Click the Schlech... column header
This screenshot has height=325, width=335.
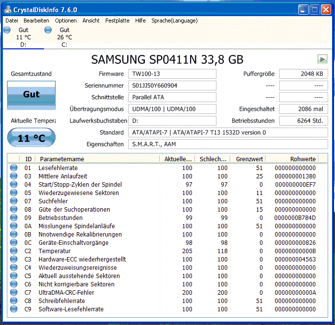[213, 159]
